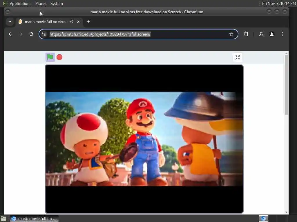The image size is (297, 222).
Task: Click the scrollbar up arrow
Action: 286,53
